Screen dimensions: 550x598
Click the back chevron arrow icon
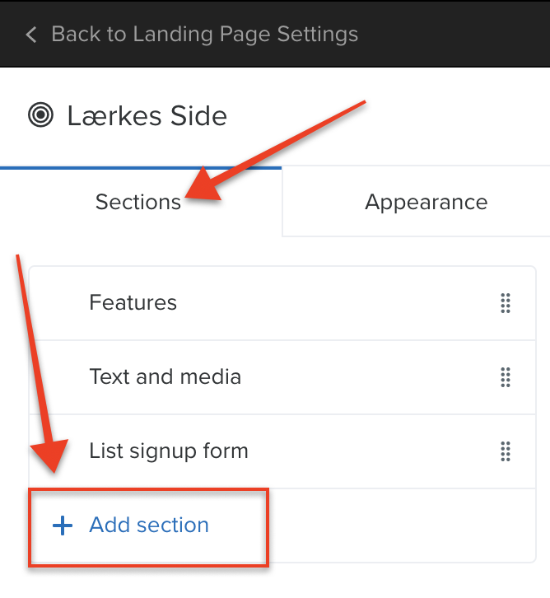click(31, 35)
